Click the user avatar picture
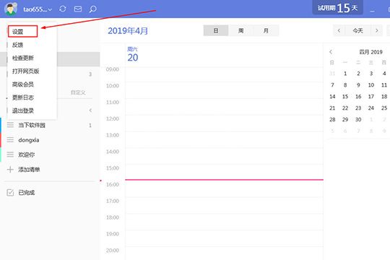The height and width of the screenshot is (260, 390). [x=11, y=9]
